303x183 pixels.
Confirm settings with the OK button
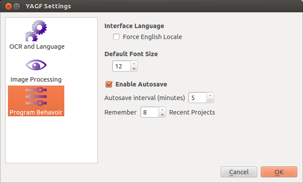pyautogui.click(x=279, y=172)
